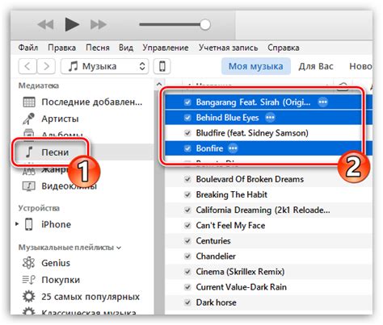Uncheck the Behind Blue Eyes checkbox

click(187, 118)
